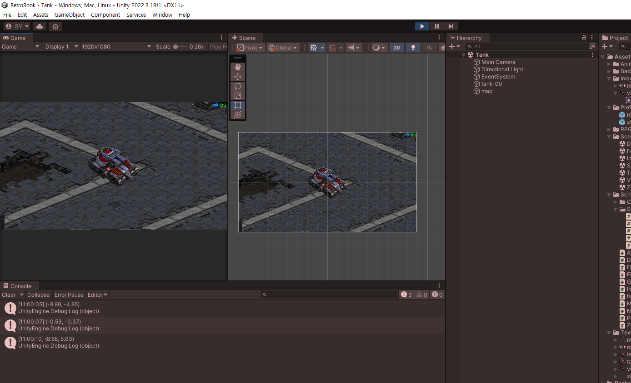Click the Hierarchy search field

pyautogui.click(x=526, y=46)
